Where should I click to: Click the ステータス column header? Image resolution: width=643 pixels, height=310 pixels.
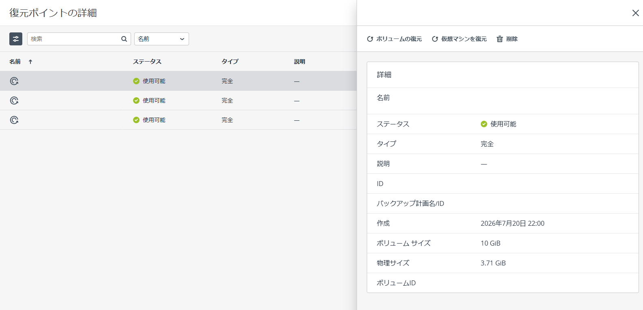147,62
